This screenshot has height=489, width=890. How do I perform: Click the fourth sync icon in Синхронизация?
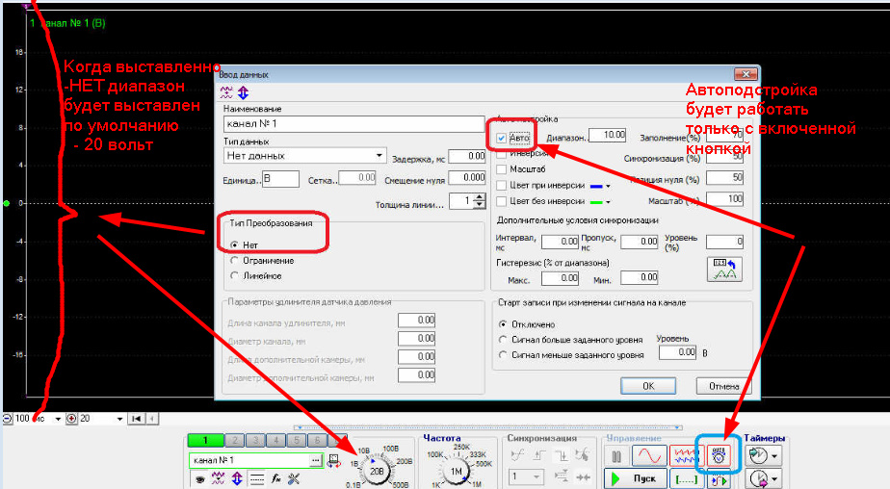pyautogui.click(x=583, y=455)
